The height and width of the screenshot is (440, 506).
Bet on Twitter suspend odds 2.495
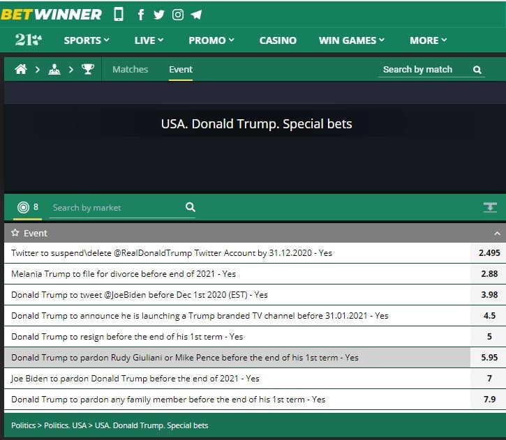click(x=489, y=252)
